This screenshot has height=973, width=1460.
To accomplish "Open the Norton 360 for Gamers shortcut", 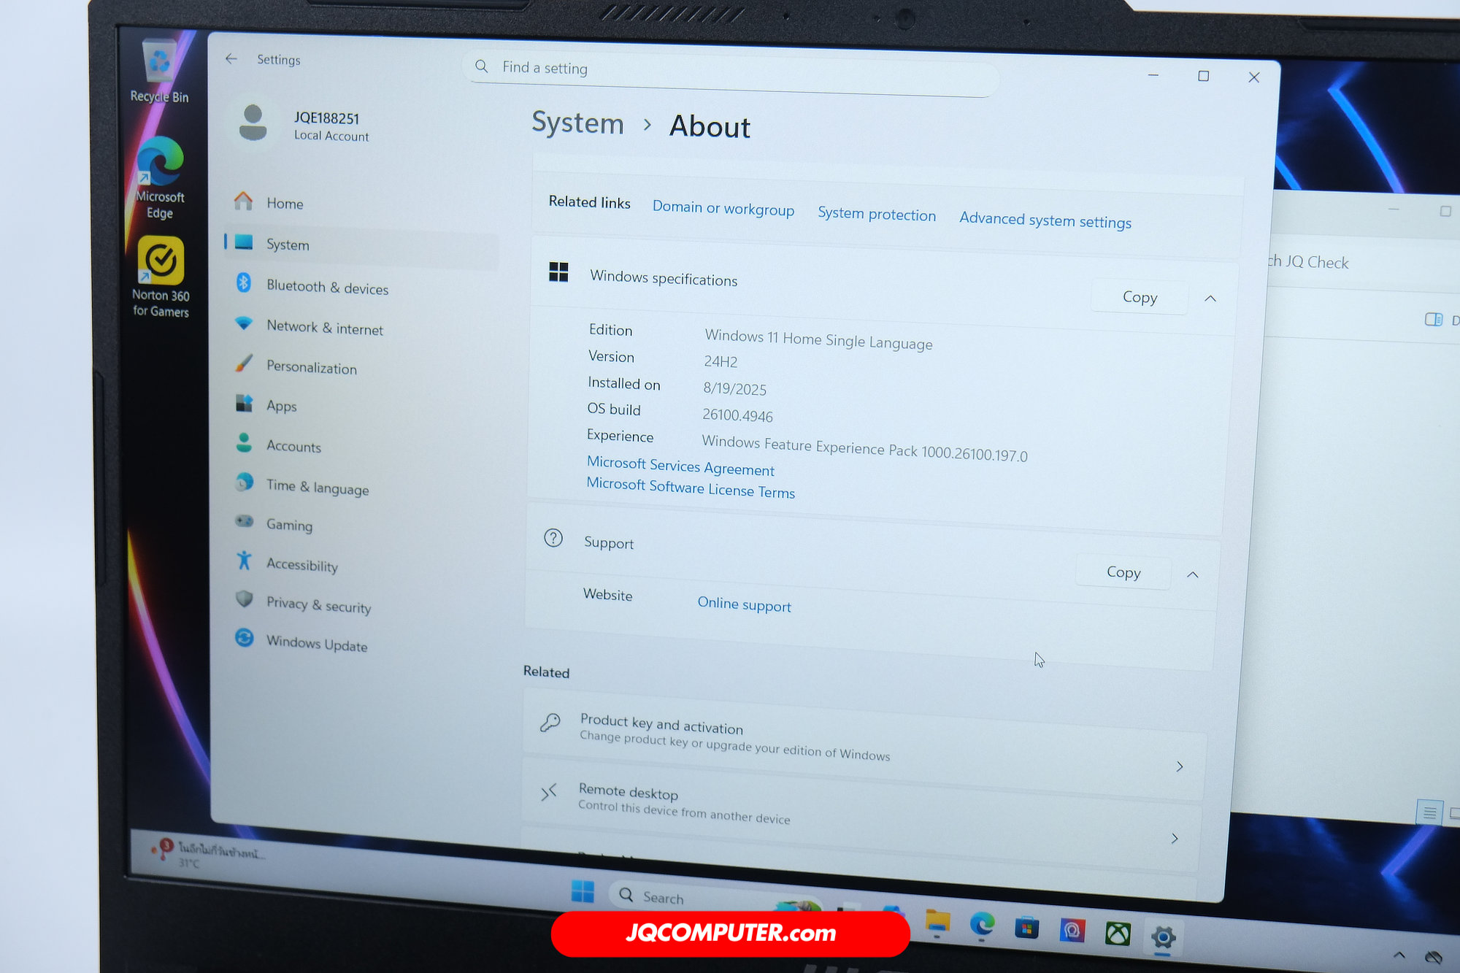I will (161, 277).
